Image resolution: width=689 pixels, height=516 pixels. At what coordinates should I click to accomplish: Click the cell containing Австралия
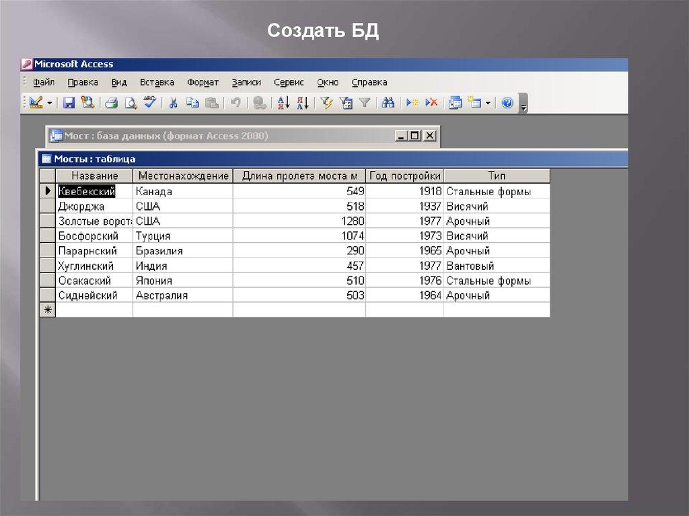click(182, 295)
